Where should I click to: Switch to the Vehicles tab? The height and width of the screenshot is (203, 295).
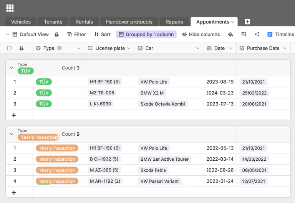pyautogui.click(x=21, y=22)
